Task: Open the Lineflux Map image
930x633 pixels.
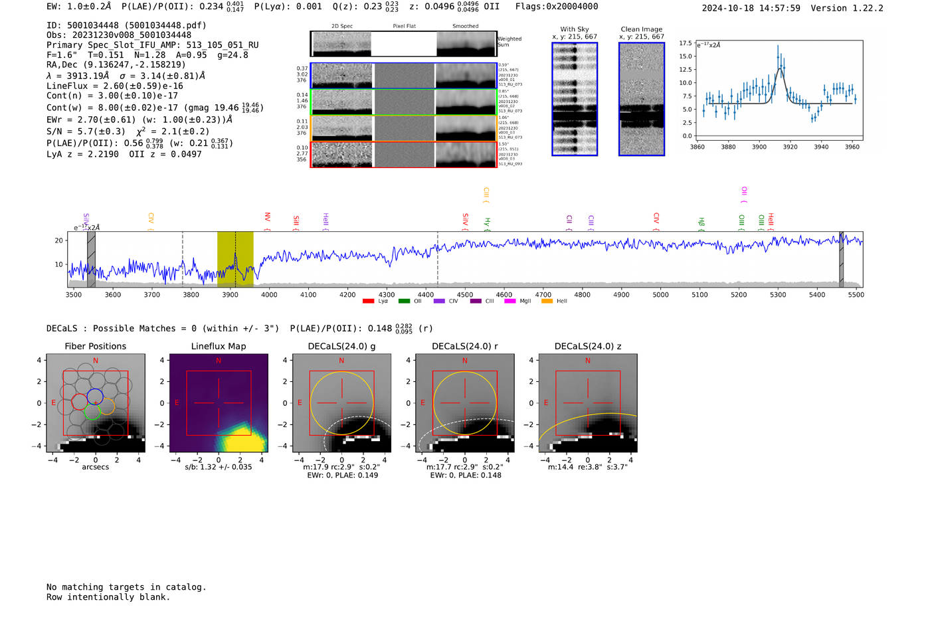Action: click(219, 403)
